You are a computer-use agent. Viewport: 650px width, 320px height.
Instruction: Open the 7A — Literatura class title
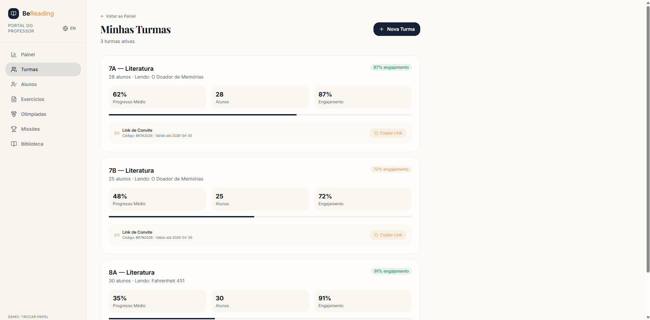coord(131,69)
